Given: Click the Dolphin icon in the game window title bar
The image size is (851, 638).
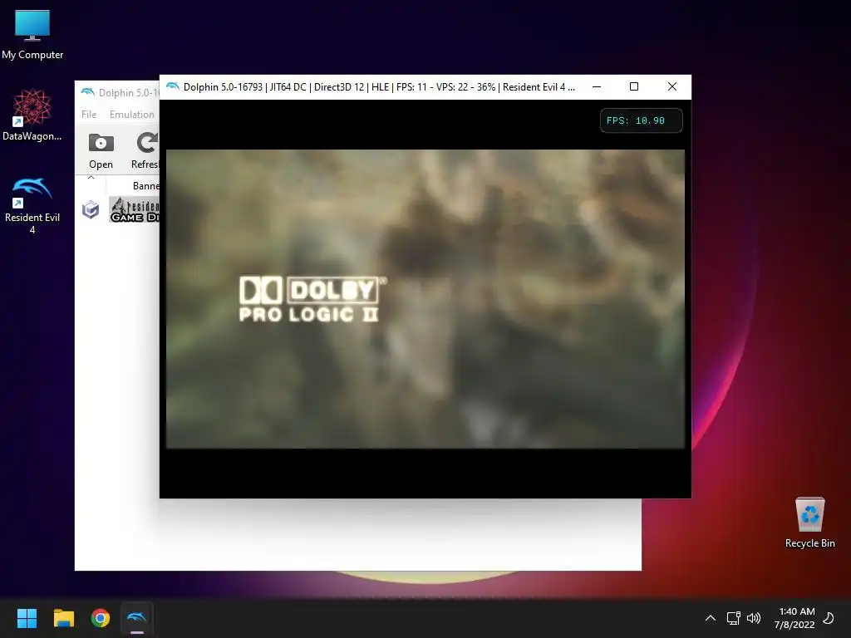Looking at the screenshot, I should [173, 86].
